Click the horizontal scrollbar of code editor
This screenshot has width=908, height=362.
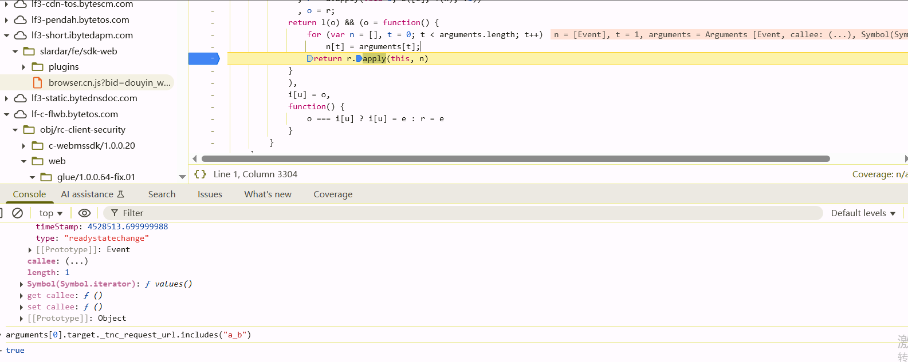[516, 158]
